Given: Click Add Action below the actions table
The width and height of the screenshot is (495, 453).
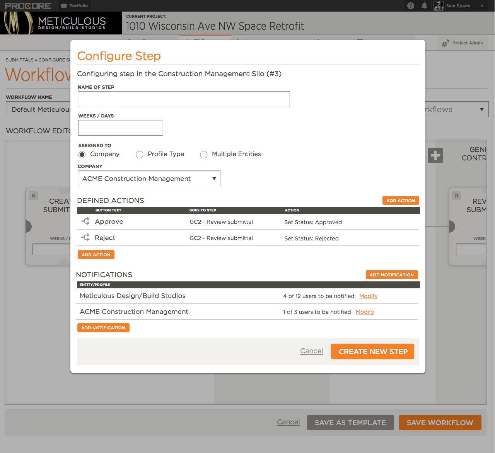Looking at the screenshot, I should [x=96, y=255].
